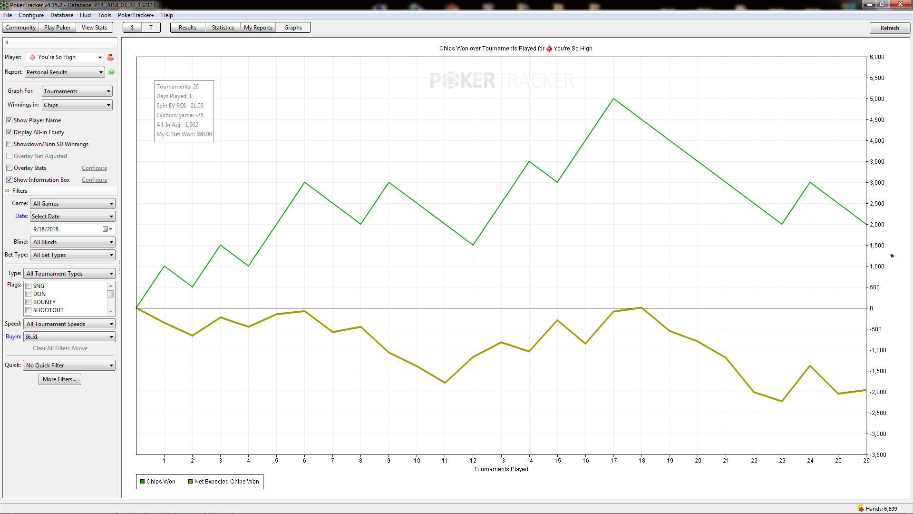The width and height of the screenshot is (913, 514).
Task: Click the Refresh button
Action: [x=890, y=28]
